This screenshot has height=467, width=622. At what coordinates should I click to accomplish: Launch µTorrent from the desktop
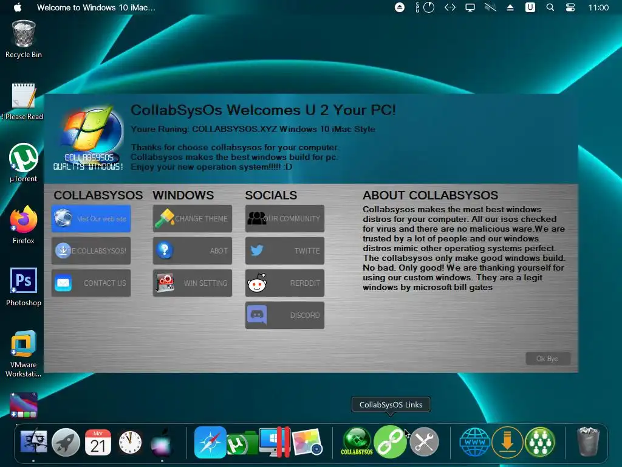point(24,163)
